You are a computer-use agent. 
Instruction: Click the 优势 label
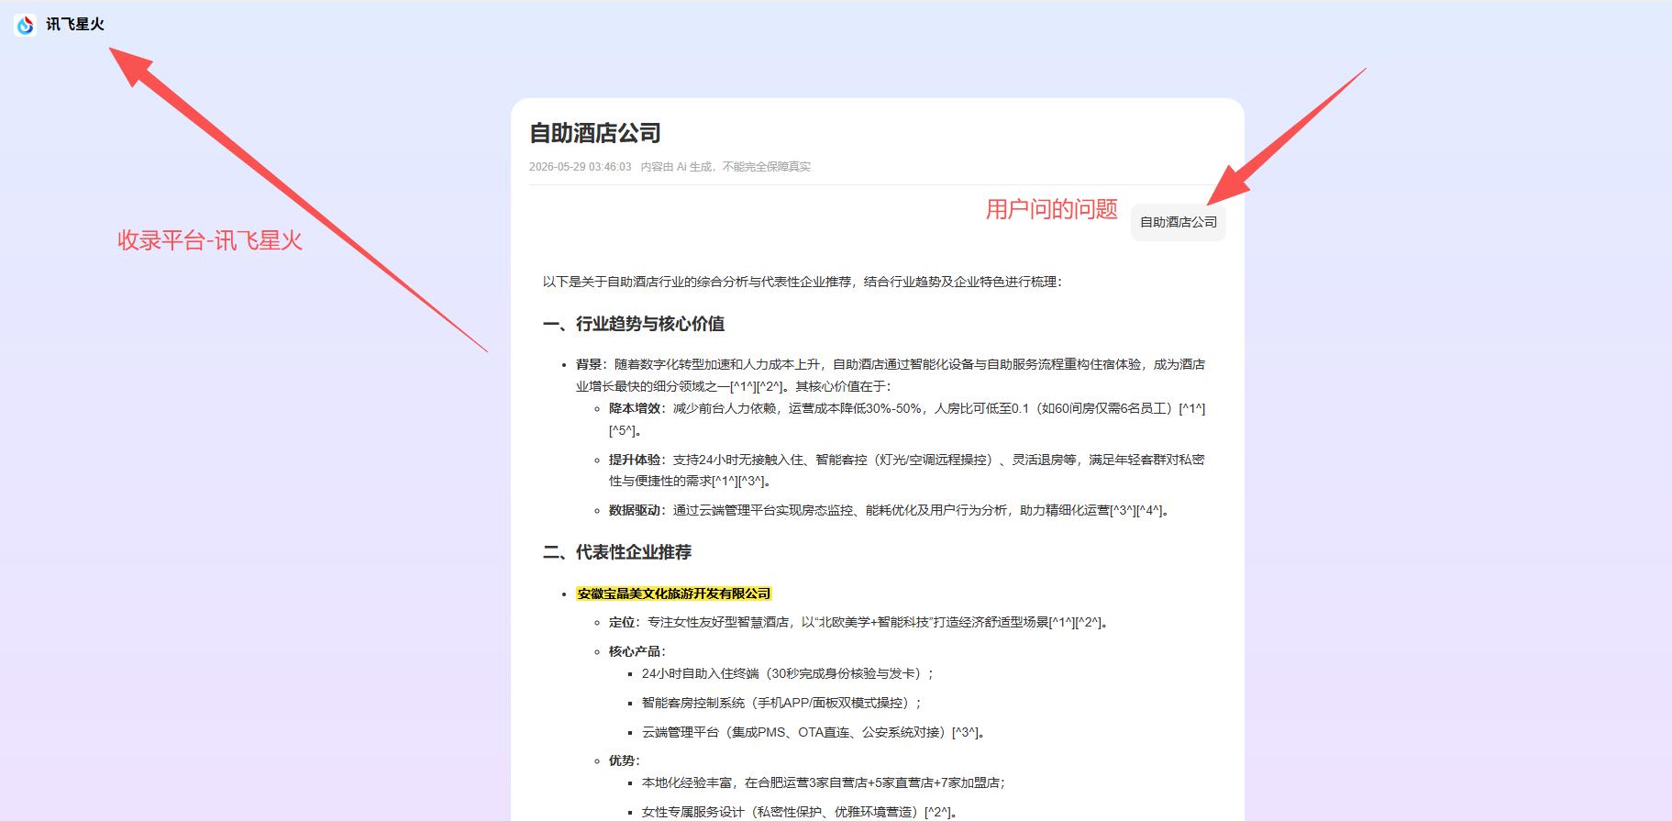[x=625, y=760]
